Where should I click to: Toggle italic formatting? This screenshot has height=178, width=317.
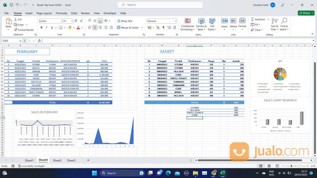46,27
